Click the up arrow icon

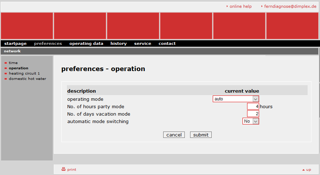tap(303, 170)
